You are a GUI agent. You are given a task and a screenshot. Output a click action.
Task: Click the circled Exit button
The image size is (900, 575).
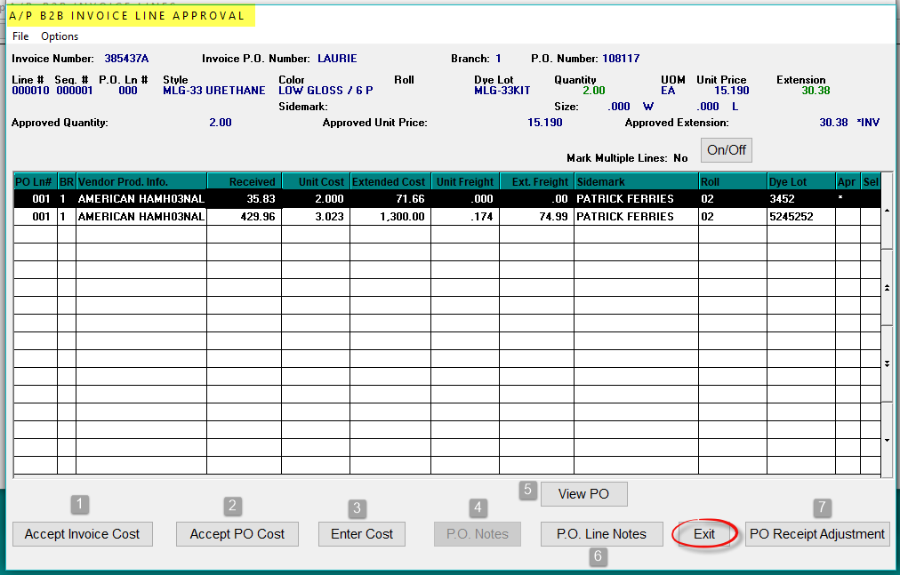coord(703,534)
